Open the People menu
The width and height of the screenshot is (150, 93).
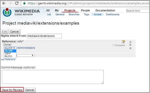click(x=85, y=10)
